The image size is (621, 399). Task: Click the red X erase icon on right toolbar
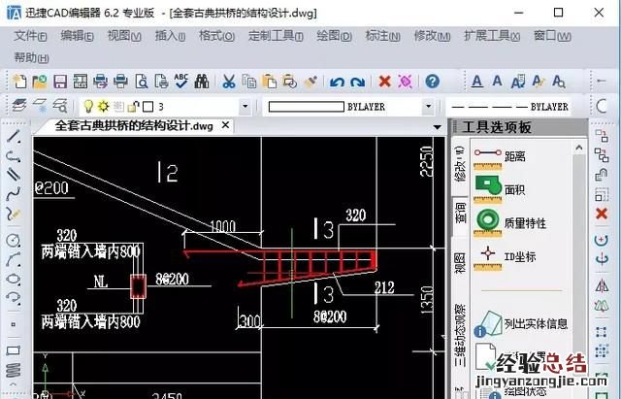pyautogui.click(x=602, y=214)
